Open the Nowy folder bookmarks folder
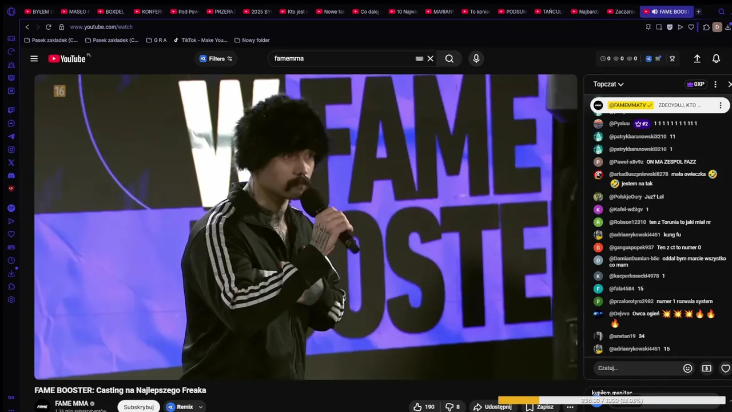This screenshot has height=412, width=732. coord(252,40)
